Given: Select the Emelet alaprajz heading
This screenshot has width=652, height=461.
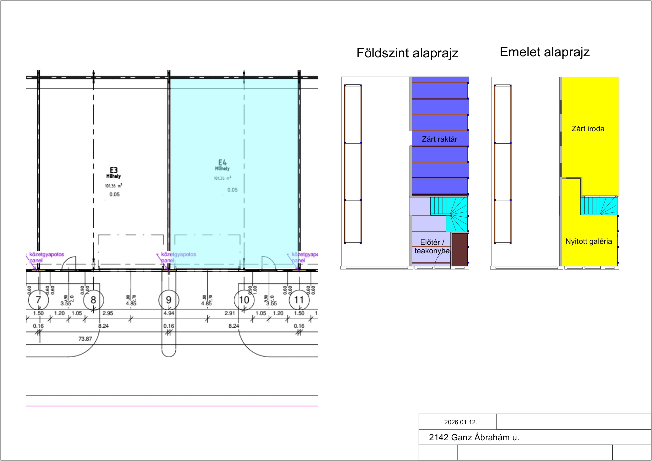Looking at the screenshot, I should [x=544, y=52].
